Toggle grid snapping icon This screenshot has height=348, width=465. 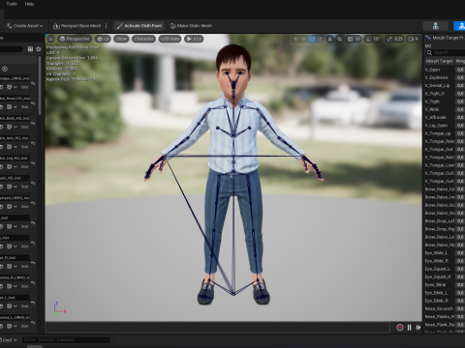pos(350,39)
